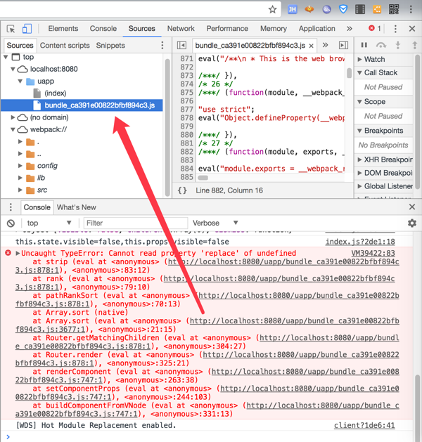This screenshot has width=422, height=442.
Task: Open the Application tab
Action: [x=316, y=29]
